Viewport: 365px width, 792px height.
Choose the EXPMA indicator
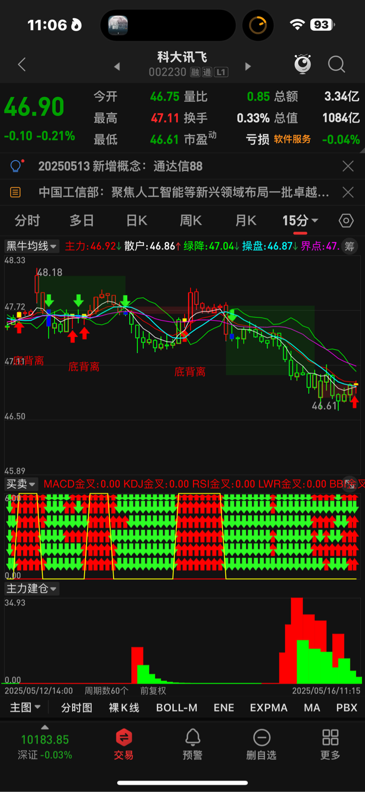click(269, 708)
